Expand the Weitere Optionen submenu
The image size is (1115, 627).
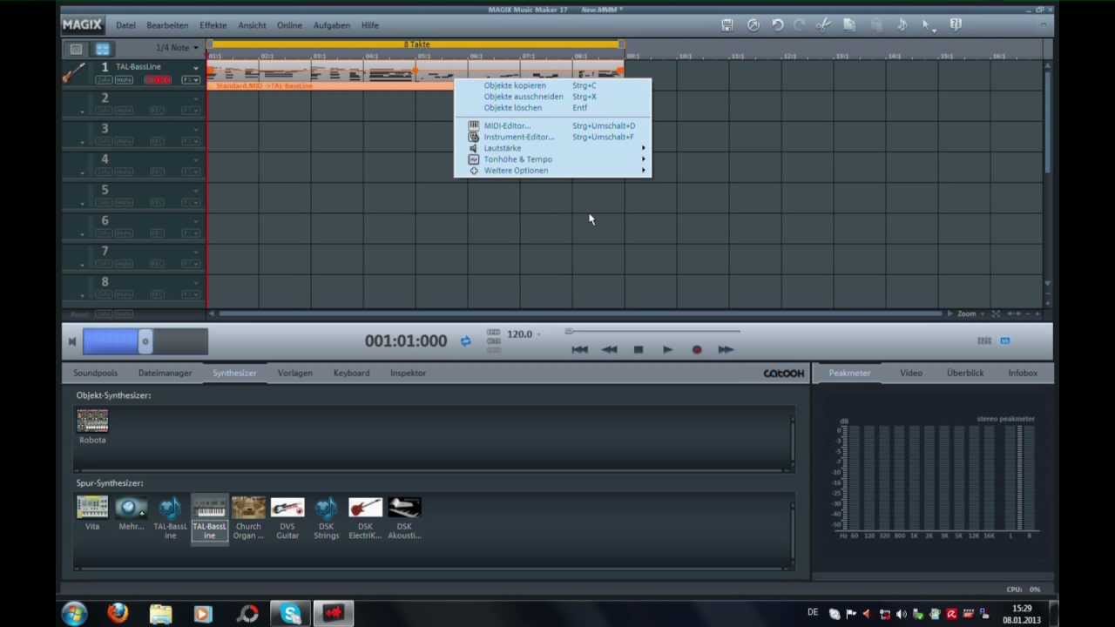pyautogui.click(x=644, y=171)
